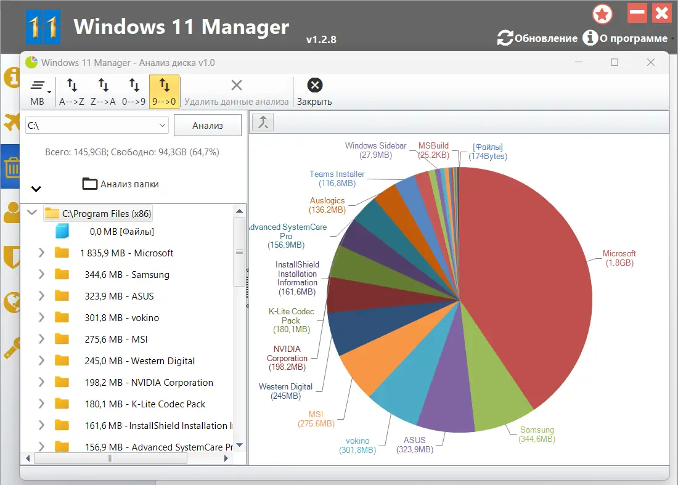Click Удалить данные анализа toolbar button

pyautogui.click(x=236, y=92)
